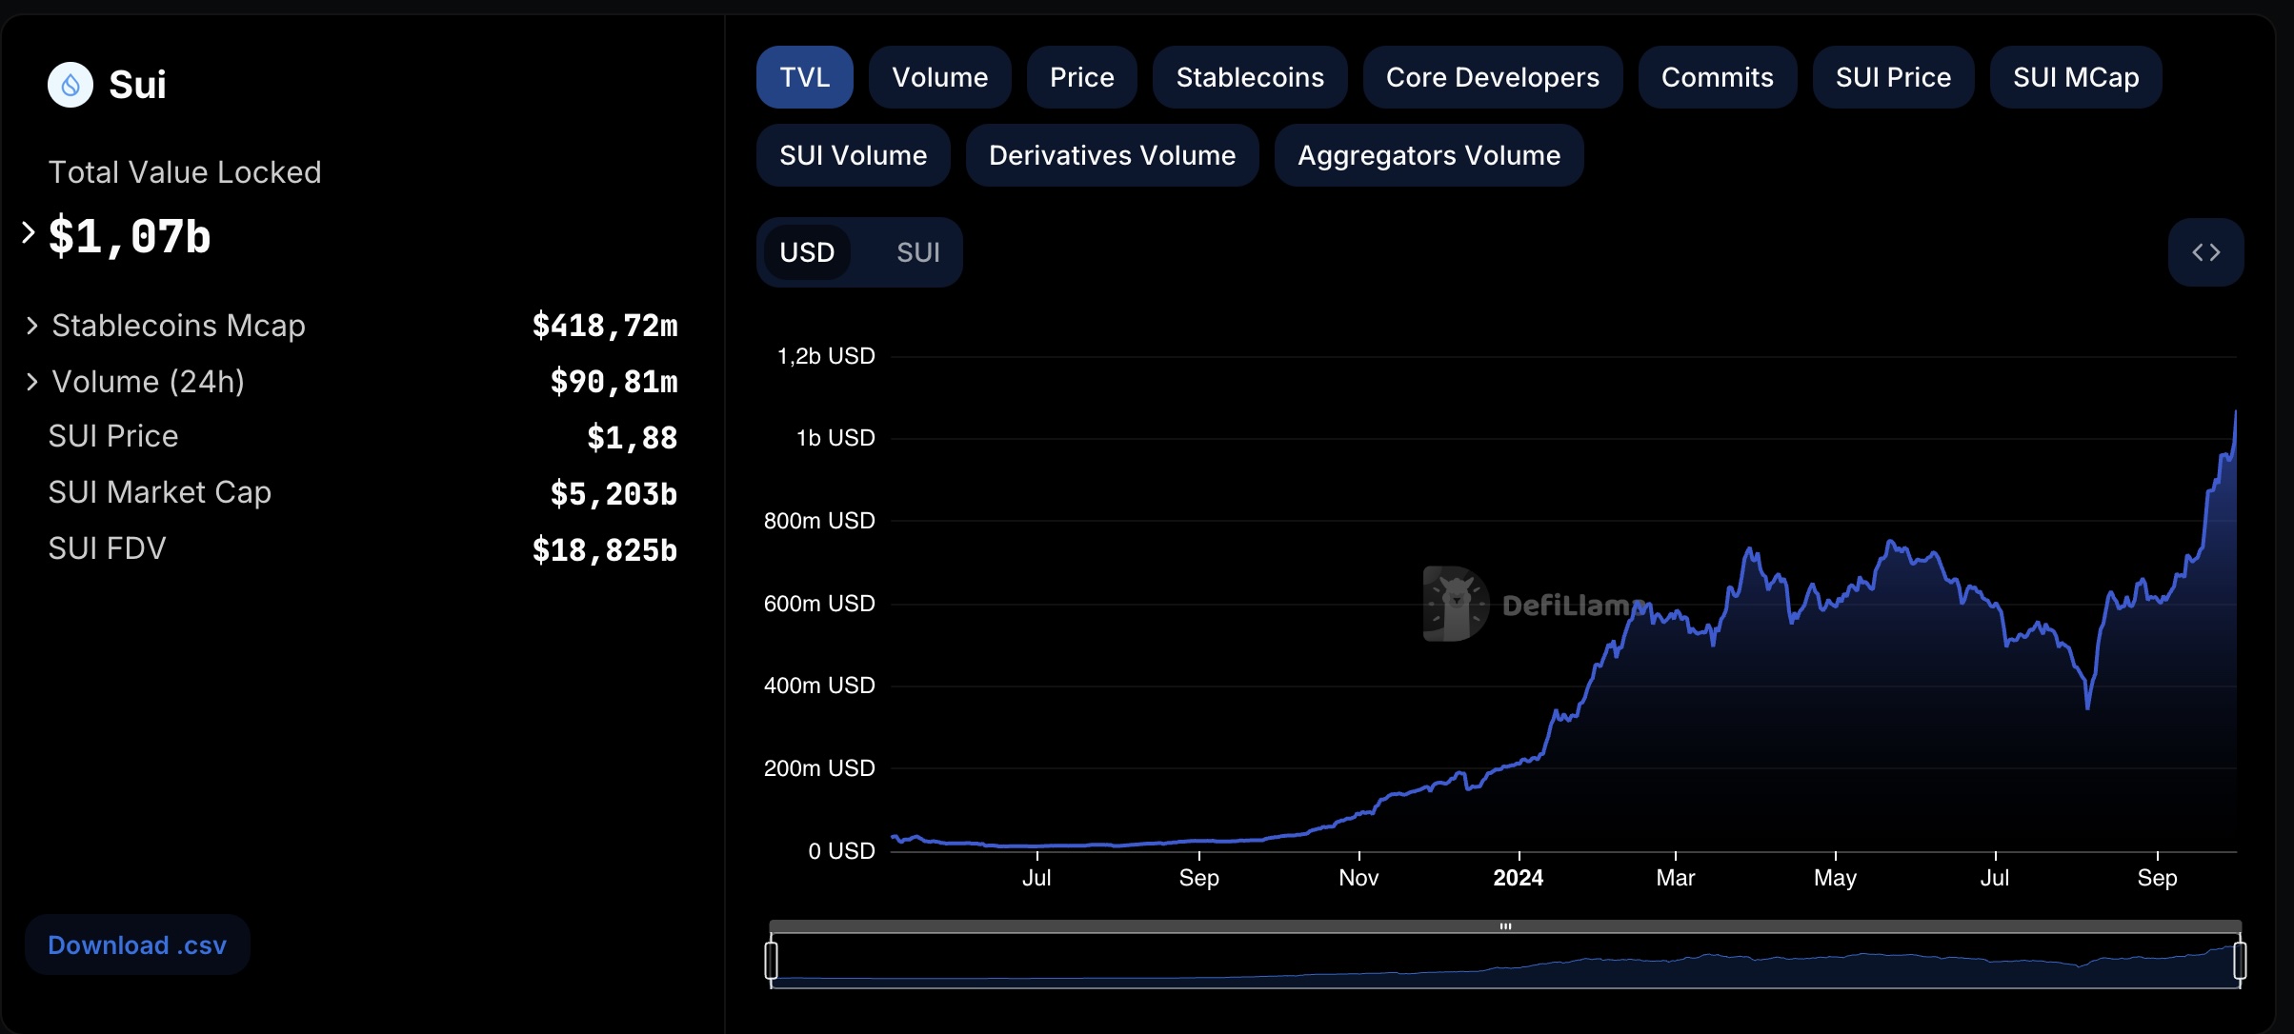
Task: Enable the Aggregators Volume metric
Action: click(x=1429, y=155)
